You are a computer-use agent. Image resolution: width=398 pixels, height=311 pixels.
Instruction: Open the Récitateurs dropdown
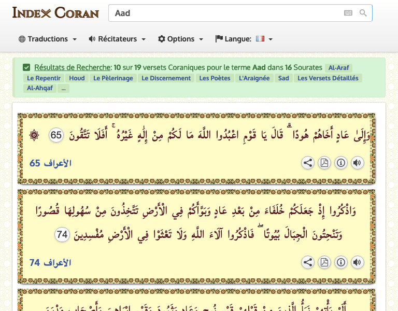tap(117, 39)
